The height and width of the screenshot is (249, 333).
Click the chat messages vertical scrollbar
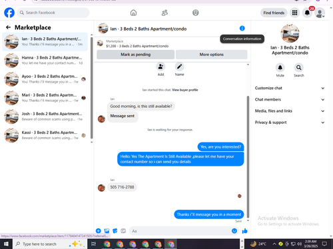[248, 156]
